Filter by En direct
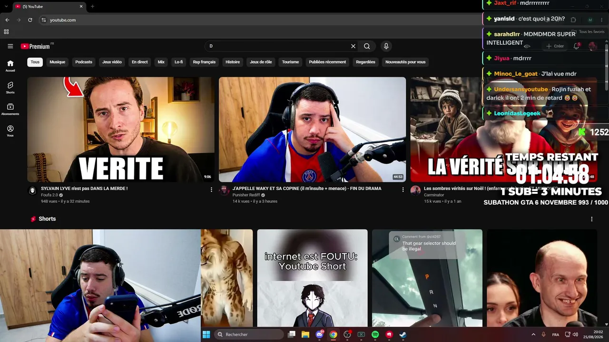The height and width of the screenshot is (342, 609). (140, 62)
